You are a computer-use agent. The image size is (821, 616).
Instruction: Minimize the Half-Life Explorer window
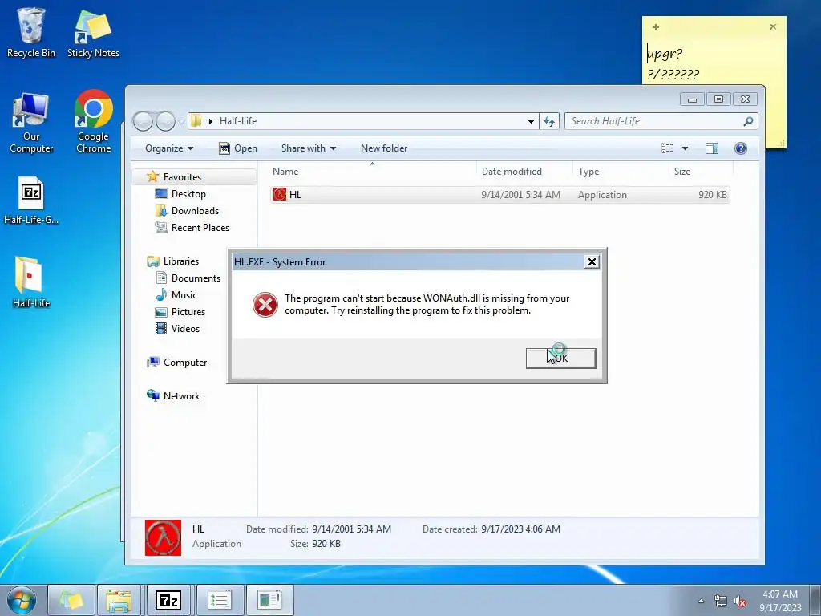(692, 99)
